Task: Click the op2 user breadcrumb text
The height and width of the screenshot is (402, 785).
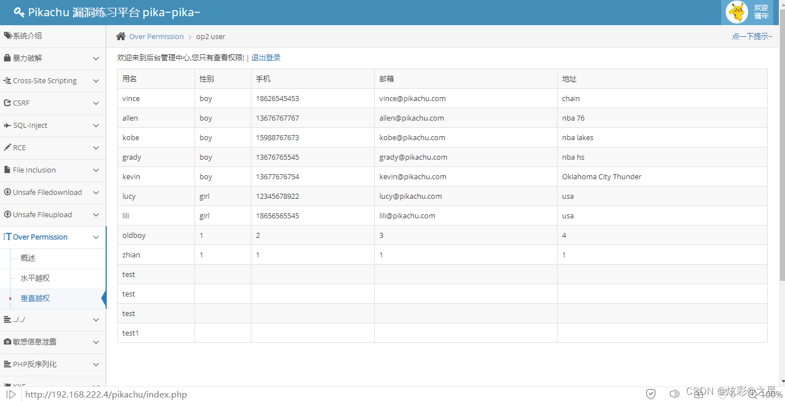Action: pyautogui.click(x=211, y=36)
